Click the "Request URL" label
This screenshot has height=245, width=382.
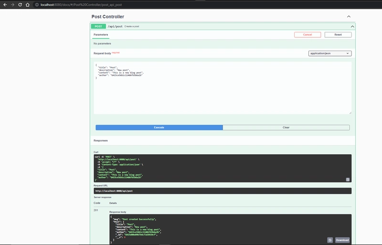click(101, 185)
